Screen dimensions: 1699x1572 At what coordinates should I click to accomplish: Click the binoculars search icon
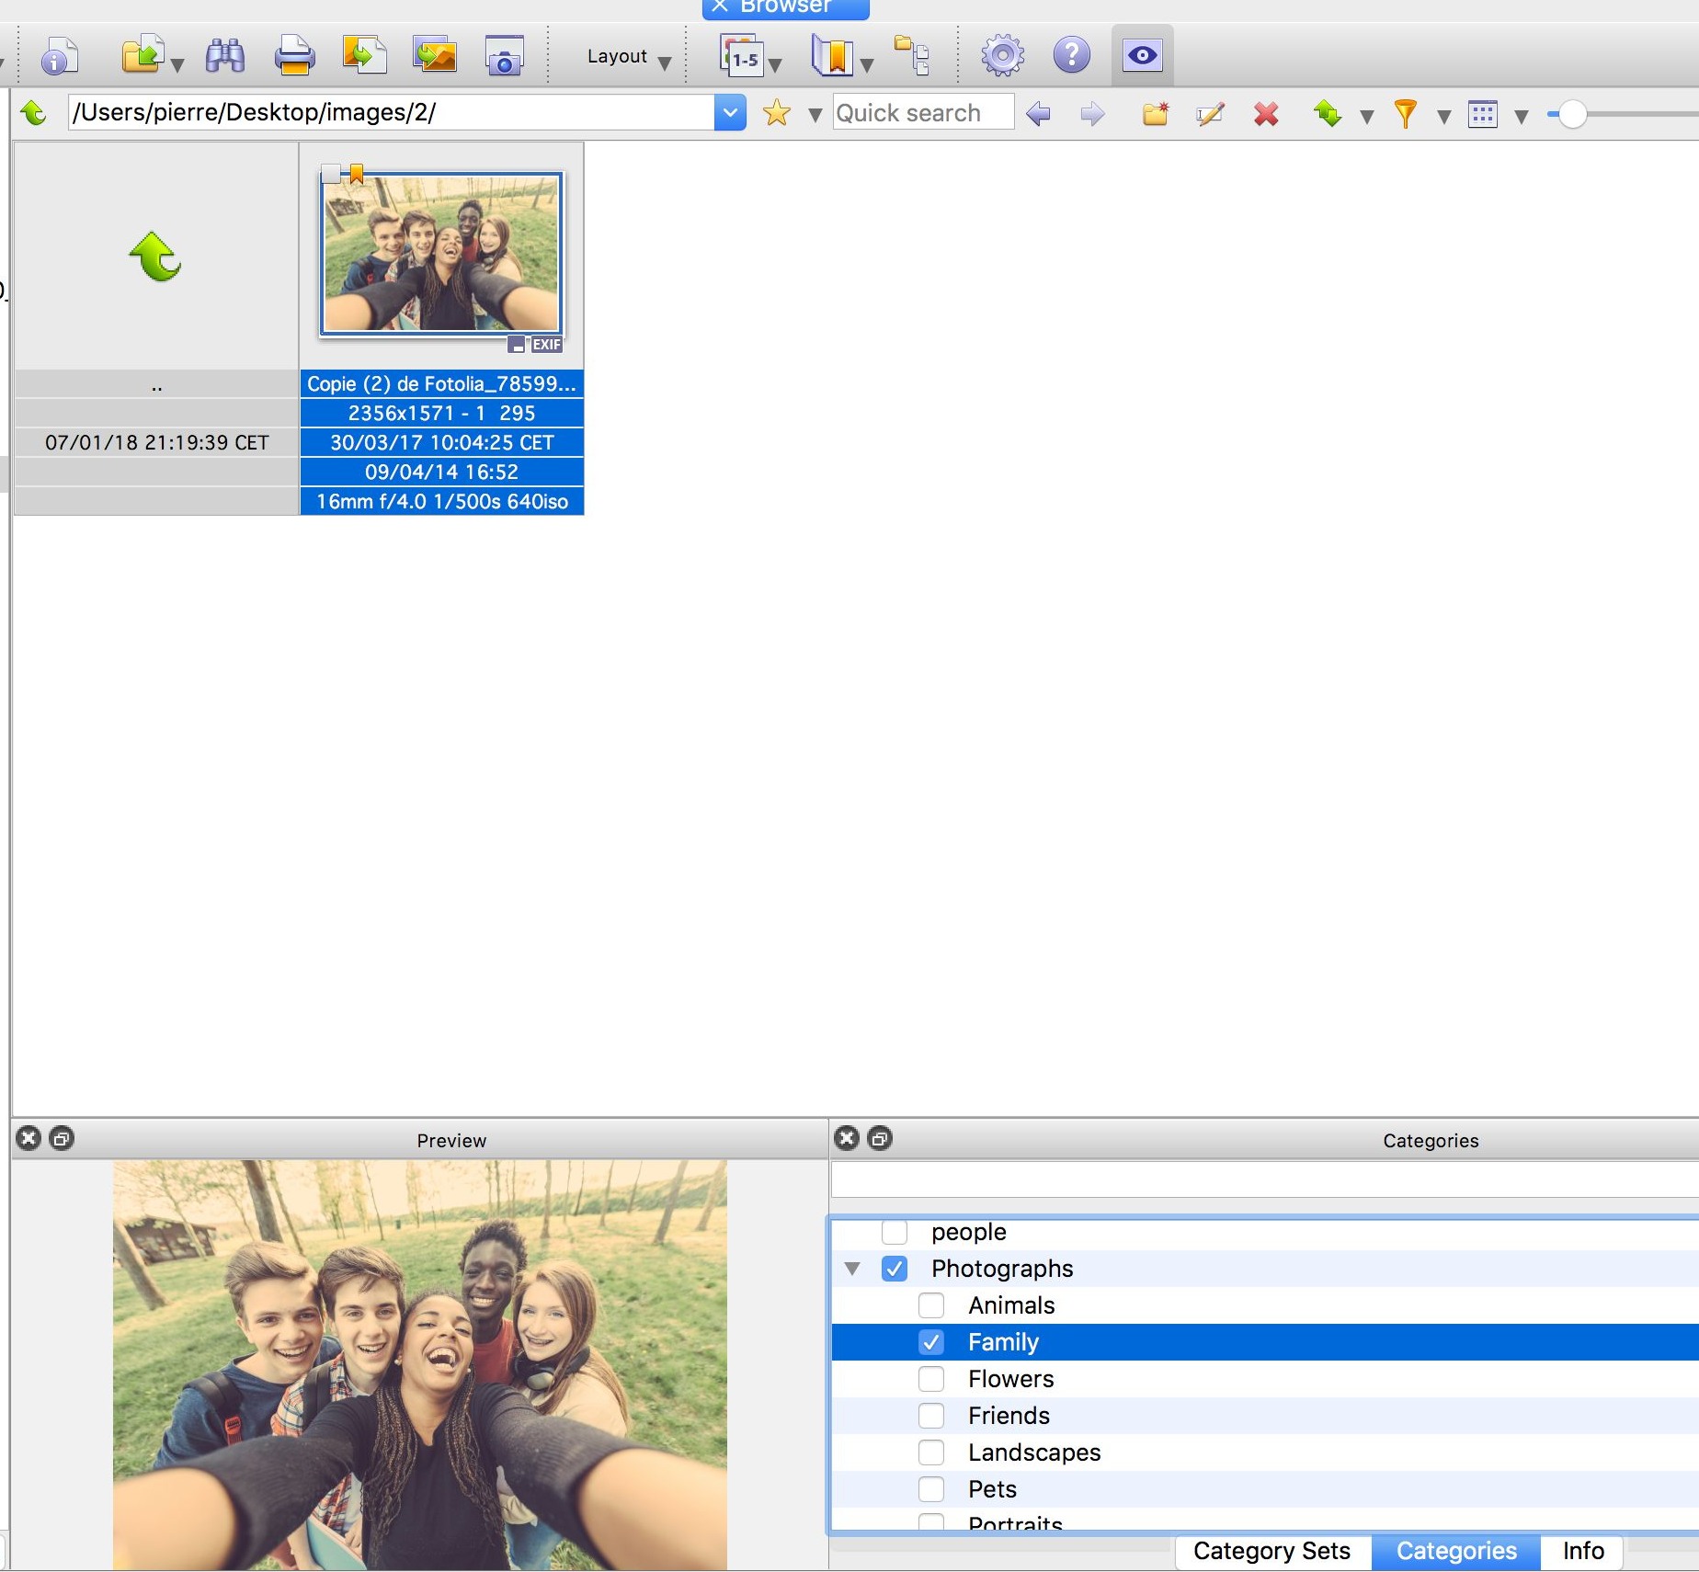[225, 56]
